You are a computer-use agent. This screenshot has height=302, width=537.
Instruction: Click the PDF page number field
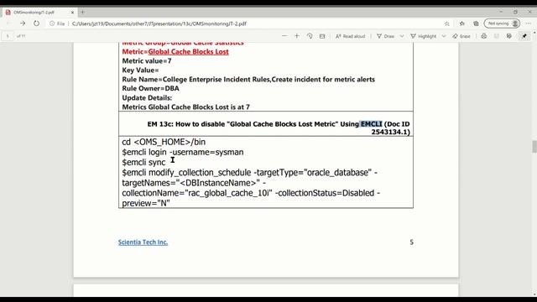point(8,36)
